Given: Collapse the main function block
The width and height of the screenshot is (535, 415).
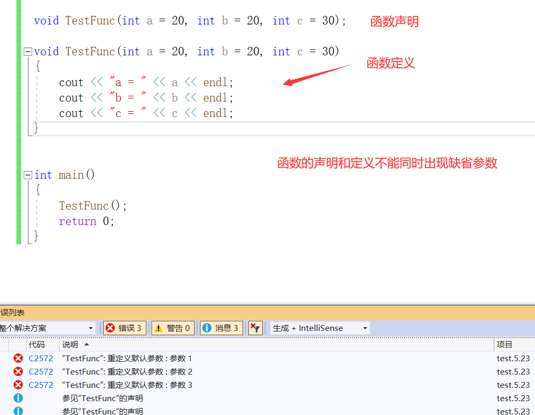Looking at the screenshot, I should [28, 175].
